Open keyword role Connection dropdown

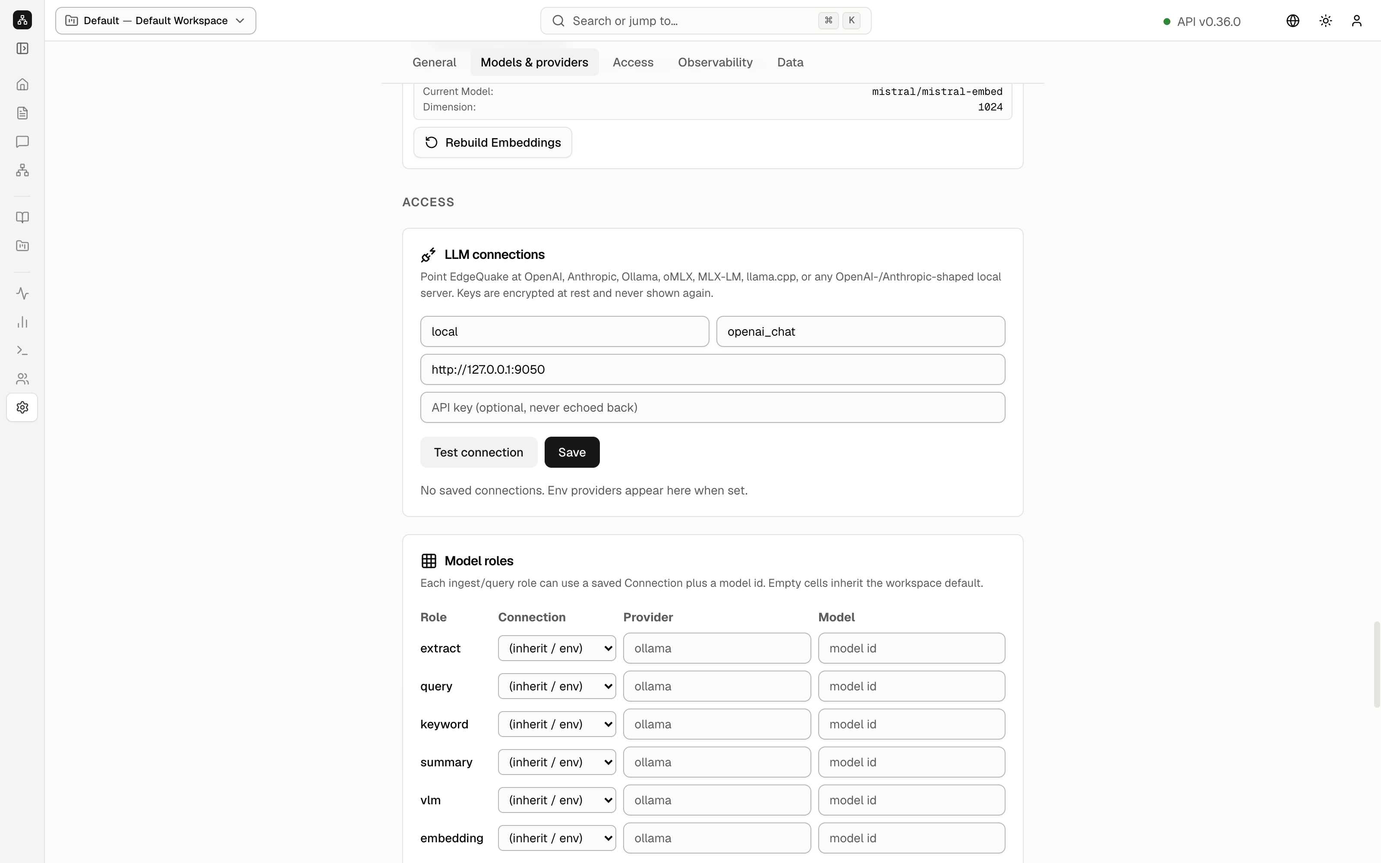[557, 724]
